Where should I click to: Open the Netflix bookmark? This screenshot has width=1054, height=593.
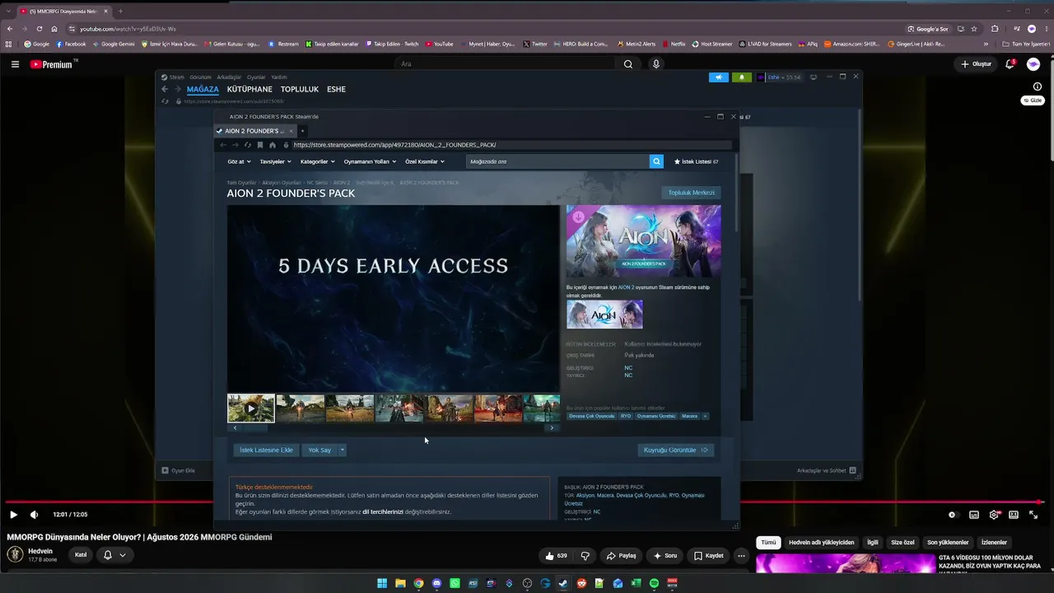(x=674, y=44)
